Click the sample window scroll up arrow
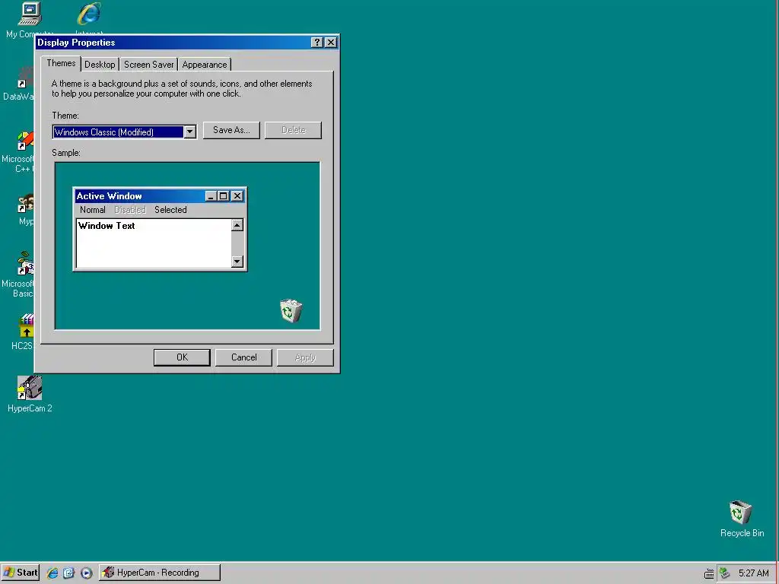 pos(237,225)
